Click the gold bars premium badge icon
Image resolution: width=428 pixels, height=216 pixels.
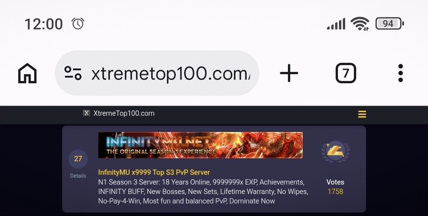[335, 151]
